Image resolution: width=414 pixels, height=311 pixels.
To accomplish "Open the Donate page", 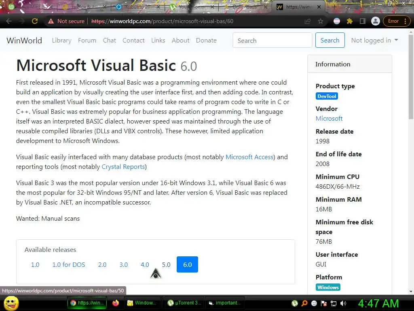I will 206,40.
